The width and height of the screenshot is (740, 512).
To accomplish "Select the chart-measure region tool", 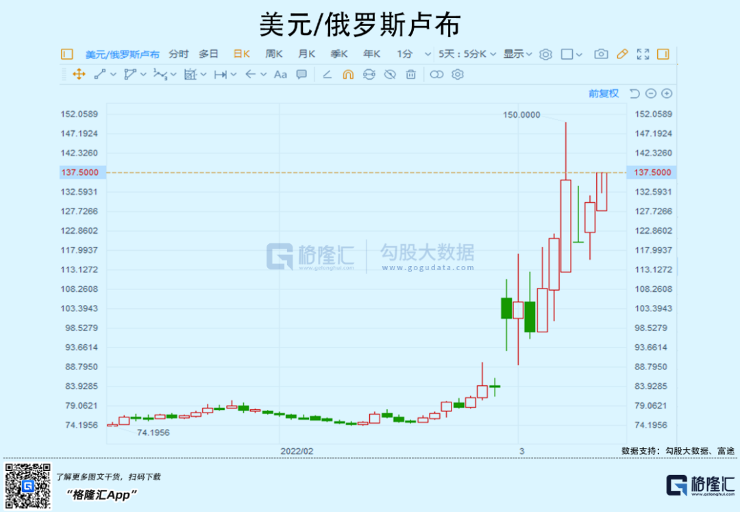I will (x=190, y=74).
